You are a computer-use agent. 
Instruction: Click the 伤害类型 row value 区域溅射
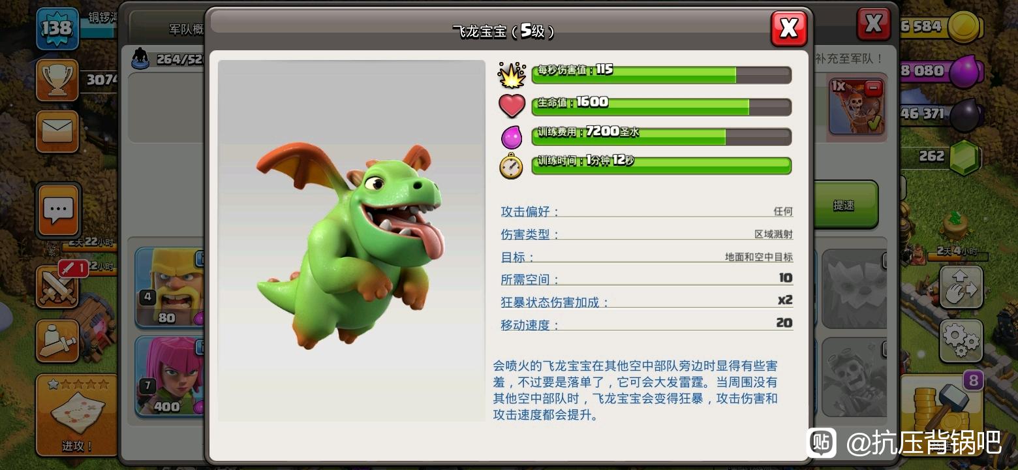[774, 234]
